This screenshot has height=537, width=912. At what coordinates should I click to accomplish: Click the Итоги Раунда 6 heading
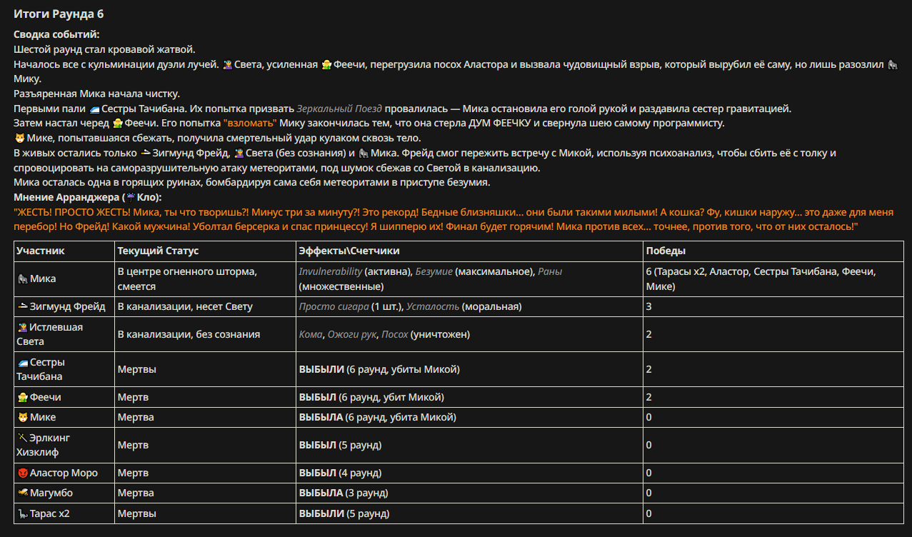tap(59, 14)
